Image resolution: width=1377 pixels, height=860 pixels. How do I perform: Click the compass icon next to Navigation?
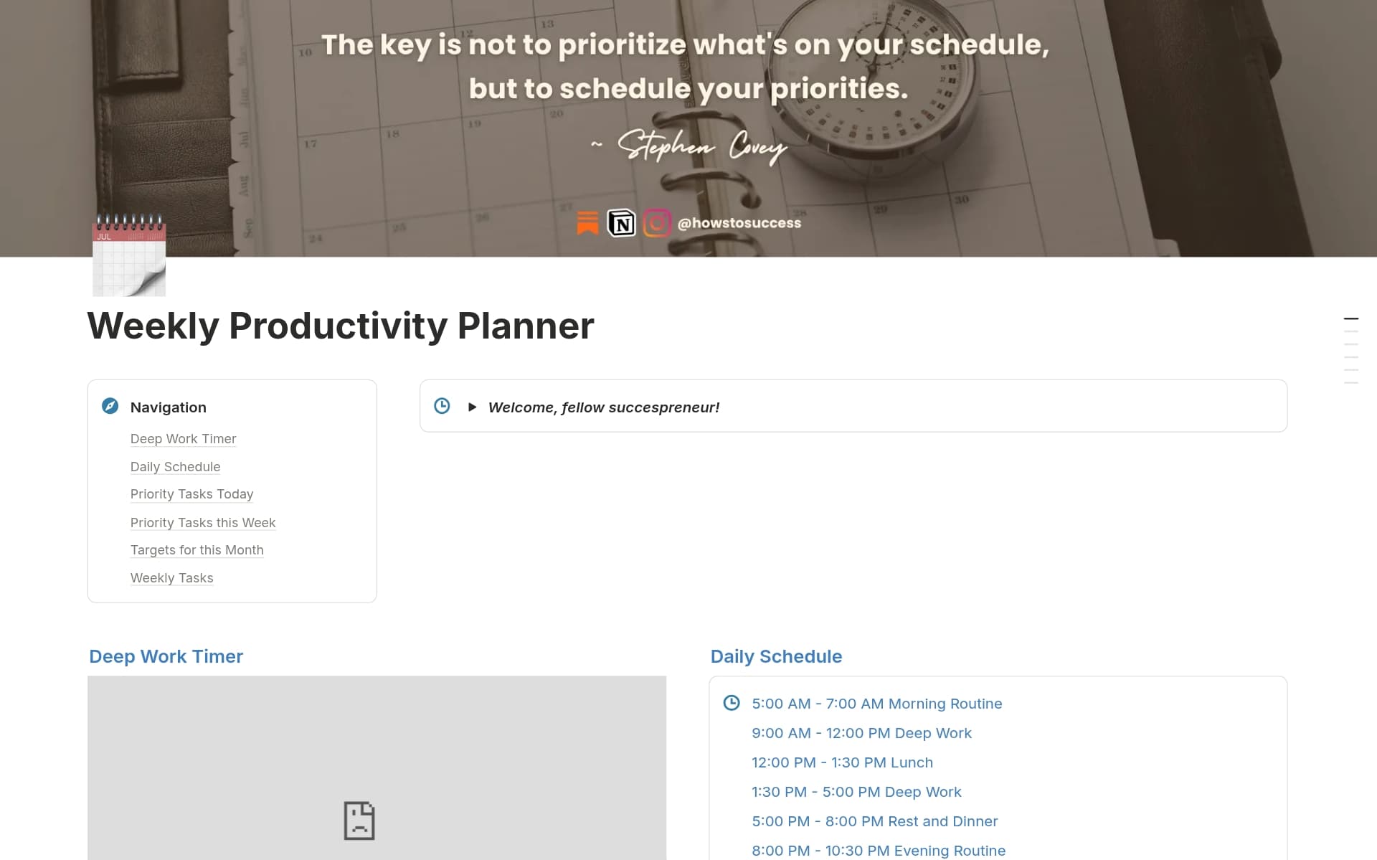(x=109, y=407)
